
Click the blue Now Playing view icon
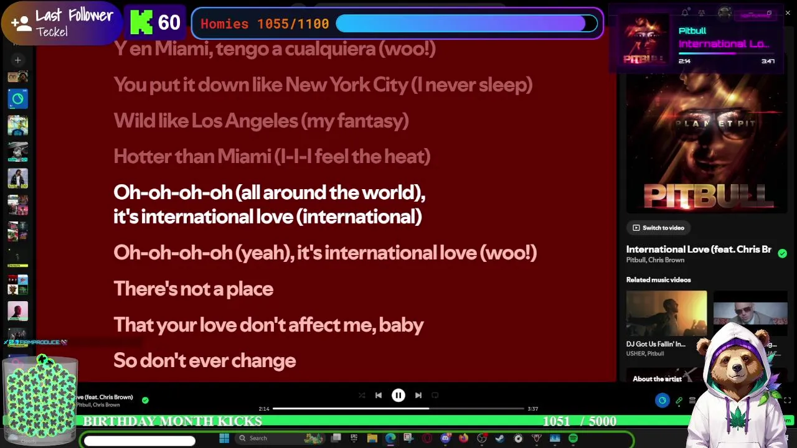[663, 401]
